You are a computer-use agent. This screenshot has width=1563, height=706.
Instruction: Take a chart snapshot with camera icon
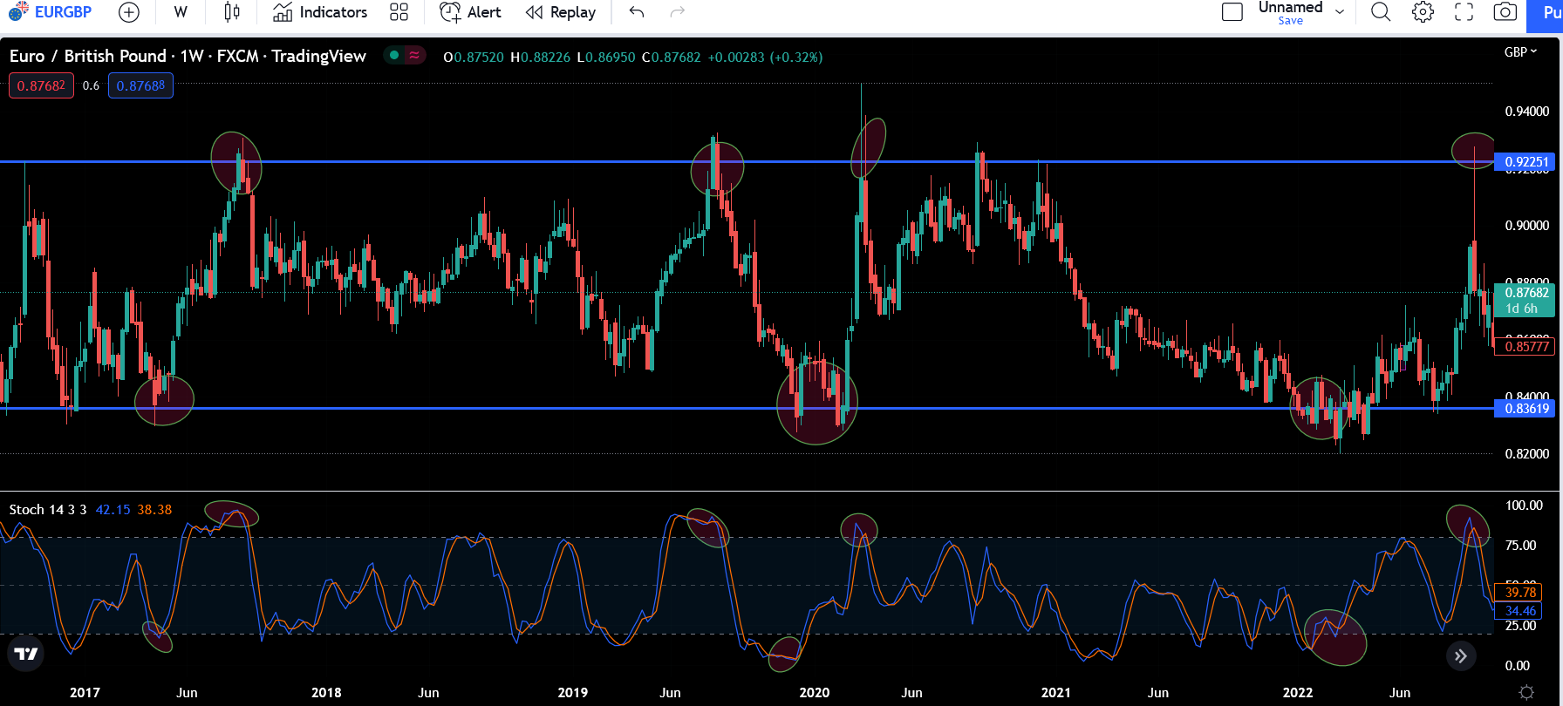coord(1505,12)
